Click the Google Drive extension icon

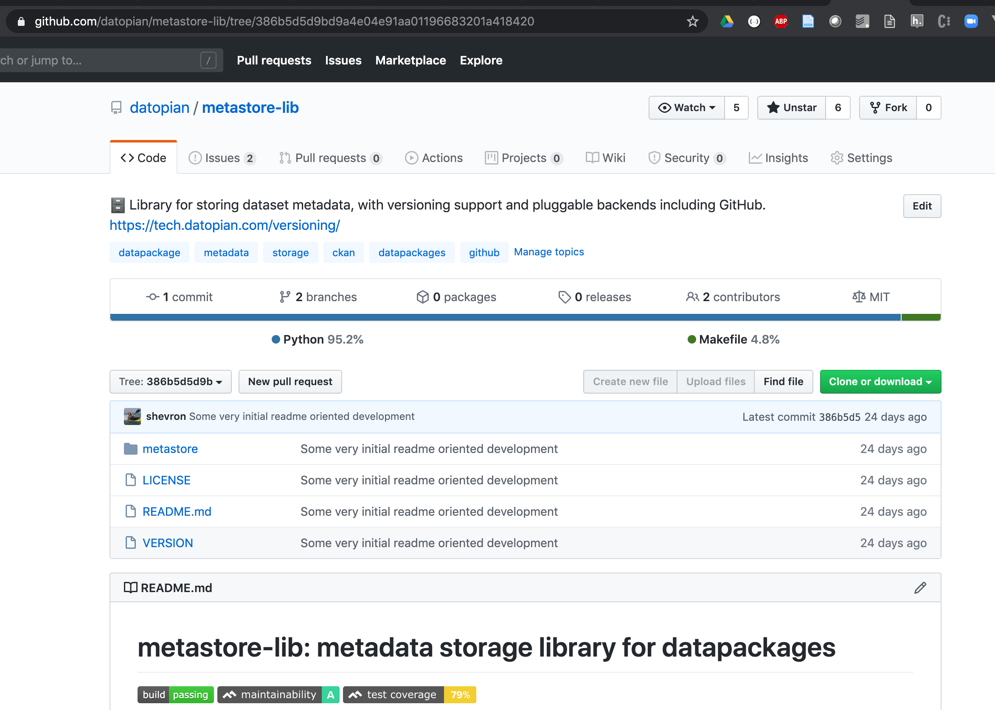click(727, 22)
